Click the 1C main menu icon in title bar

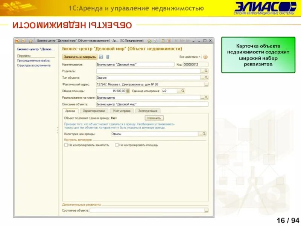tap(17, 41)
